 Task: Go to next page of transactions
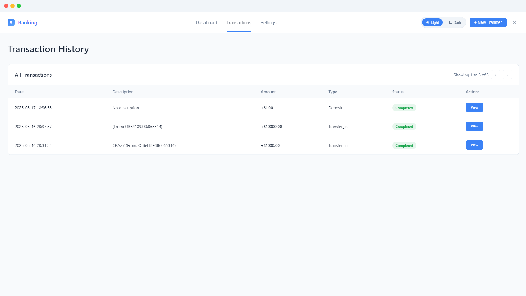(507, 75)
